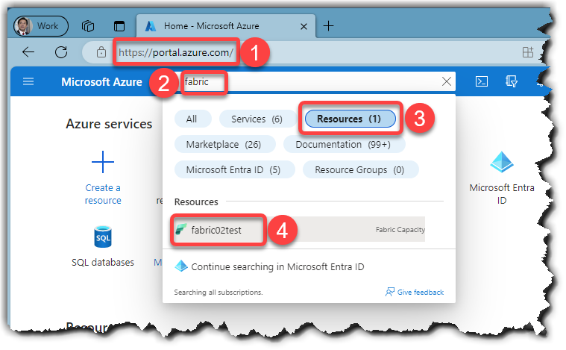The height and width of the screenshot is (350, 566).
Task: Open the Azure portal hamburger menu
Action: 28,81
